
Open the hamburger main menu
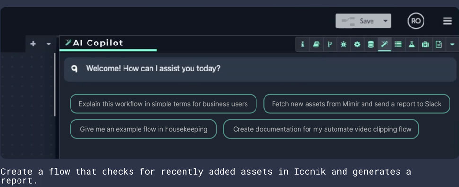tap(448, 21)
